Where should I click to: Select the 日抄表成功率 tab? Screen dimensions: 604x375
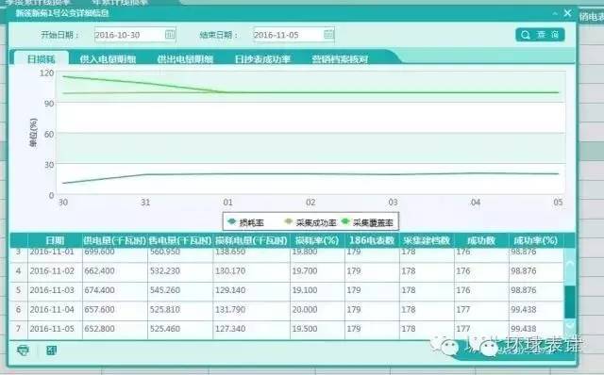[262, 58]
